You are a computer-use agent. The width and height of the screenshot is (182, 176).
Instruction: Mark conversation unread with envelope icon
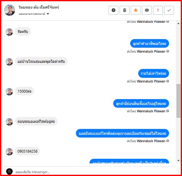coord(147,10)
